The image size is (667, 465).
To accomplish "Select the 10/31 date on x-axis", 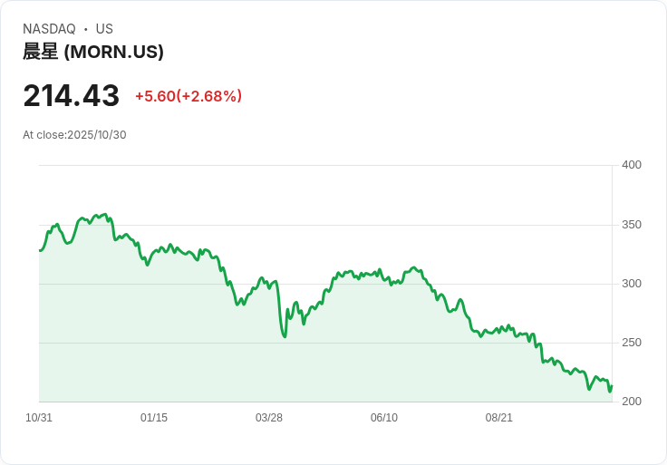I will tap(39, 418).
